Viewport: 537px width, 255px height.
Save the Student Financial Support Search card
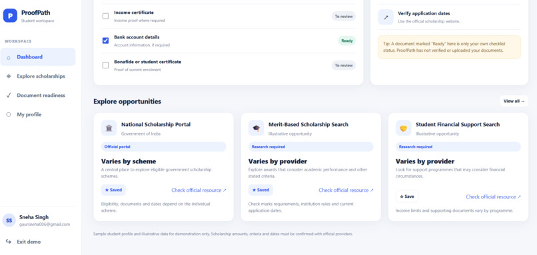tap(407, 197)
